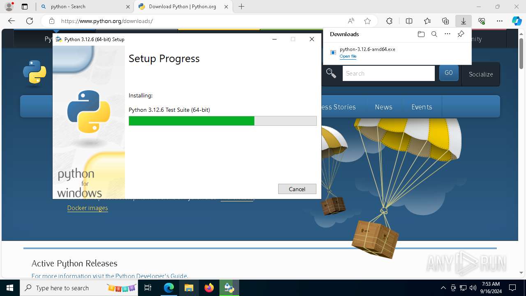The image size is (526, 296).
Task: Launch Copilot sidebar icon
Action: (x=517, y=21)
